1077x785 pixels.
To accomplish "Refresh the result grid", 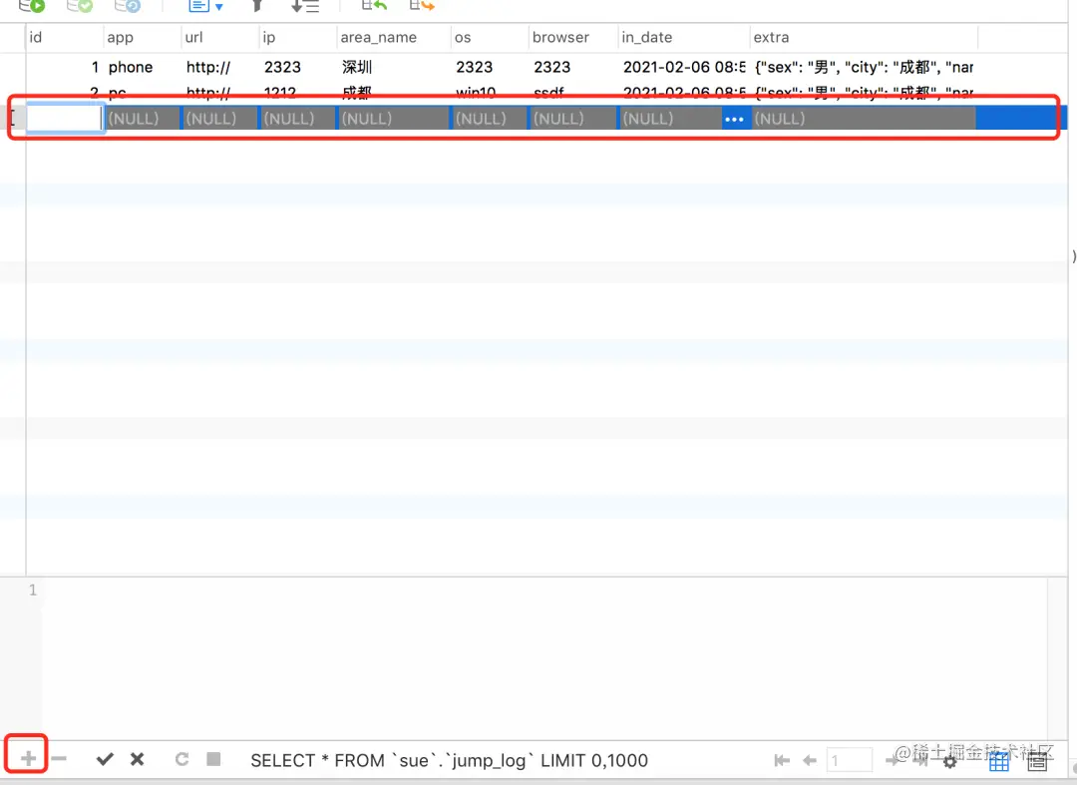I will (x=181, y=759).
